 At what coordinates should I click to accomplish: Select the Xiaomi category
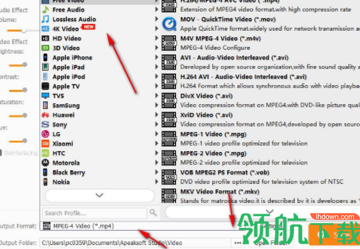point(100,144)
